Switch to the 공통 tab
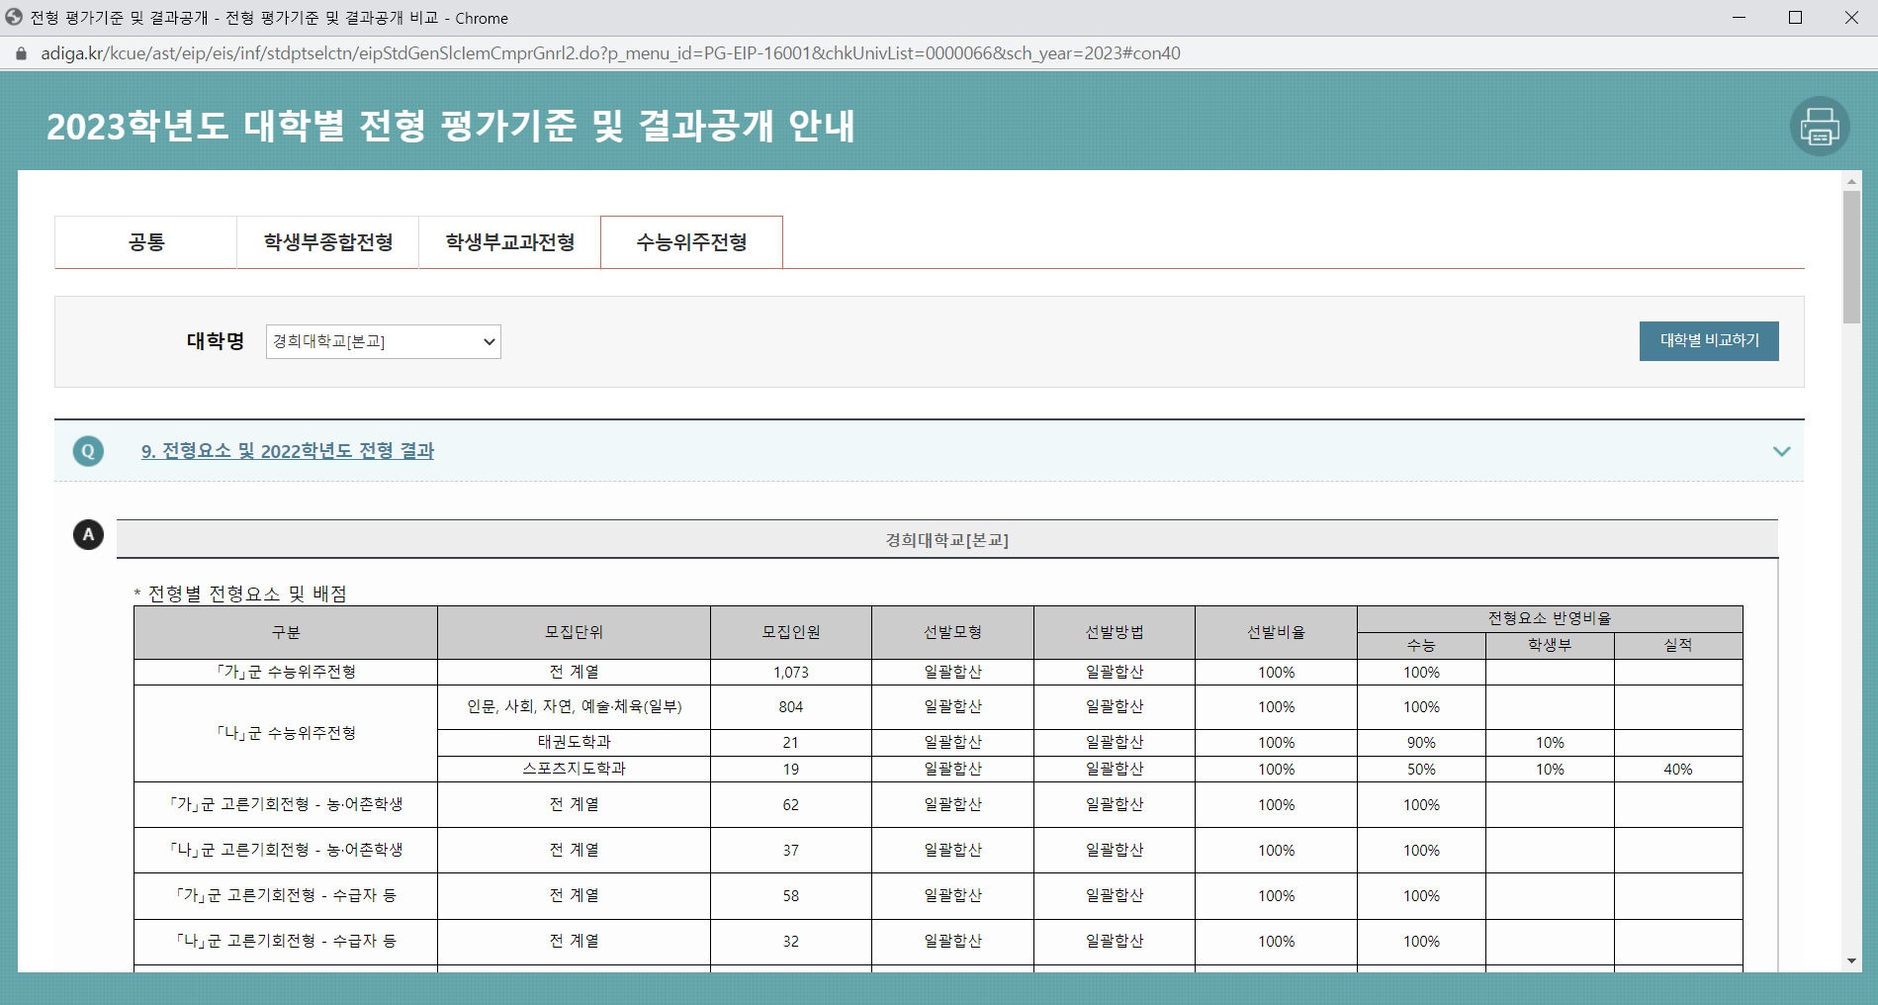 [144, 241]
